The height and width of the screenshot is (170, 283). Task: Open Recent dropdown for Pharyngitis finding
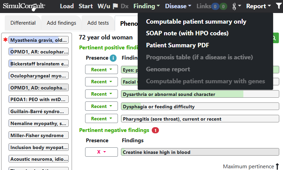tap(102, 119)
